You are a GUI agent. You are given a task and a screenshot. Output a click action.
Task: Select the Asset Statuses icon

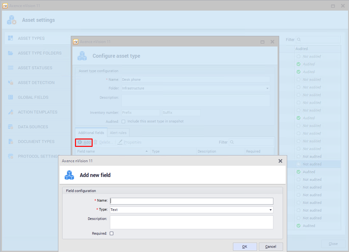tap(11, 68)
